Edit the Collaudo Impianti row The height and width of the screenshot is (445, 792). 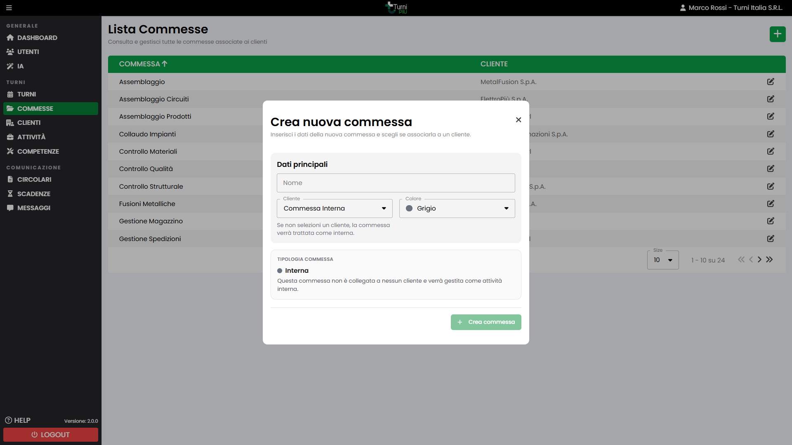pyautogui.click(x=770, y=134)
